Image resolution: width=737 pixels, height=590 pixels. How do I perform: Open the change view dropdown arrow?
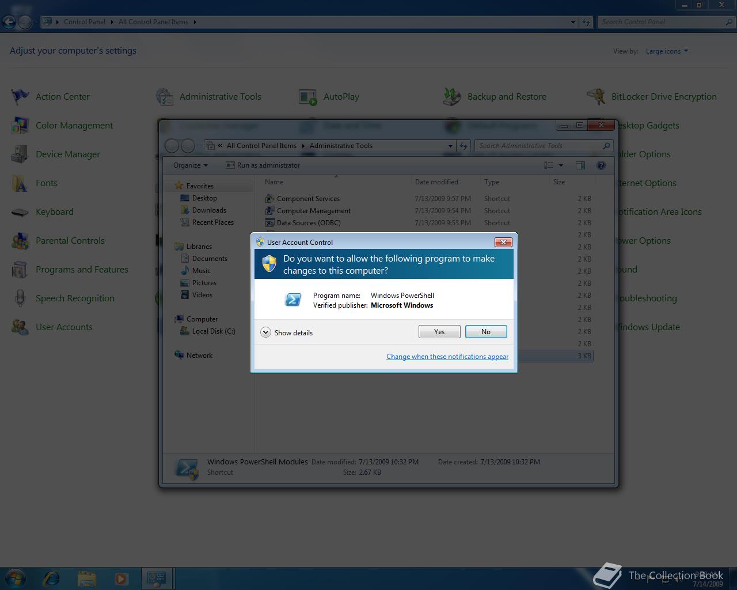(x=561, y=165)
